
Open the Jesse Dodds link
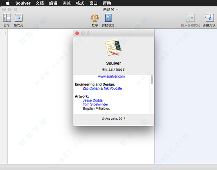(93, 100)
